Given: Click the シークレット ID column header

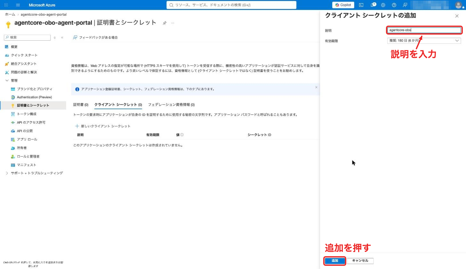Looking at the screenshot, I should point(259,135).
